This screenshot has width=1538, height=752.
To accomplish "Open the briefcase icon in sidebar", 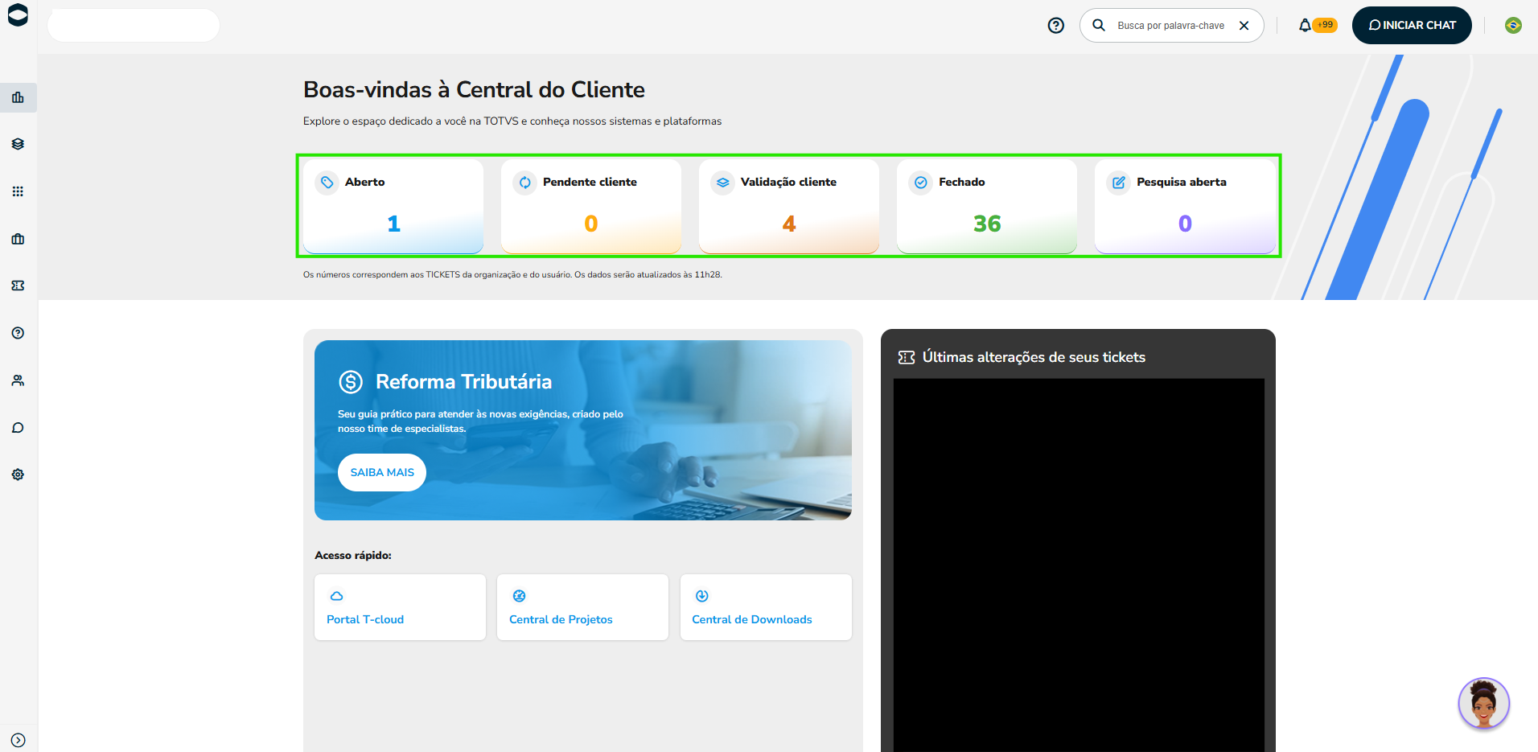I will [18, 239].
